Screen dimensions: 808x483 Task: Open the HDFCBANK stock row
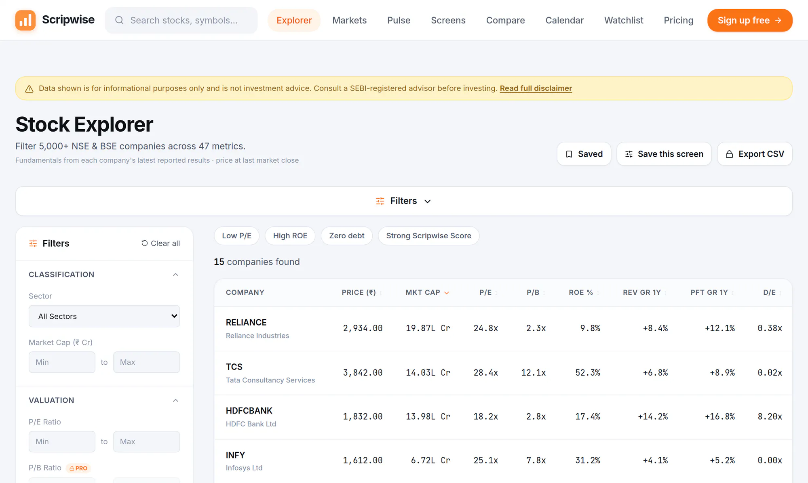(503, 417)
